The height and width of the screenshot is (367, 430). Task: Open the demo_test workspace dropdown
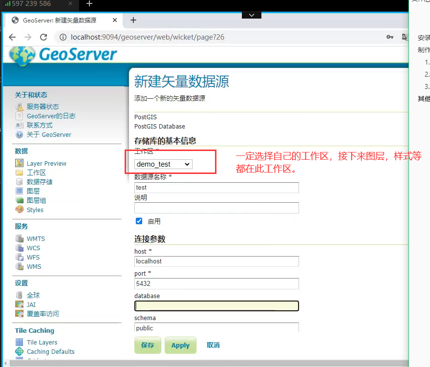point(163,164)
